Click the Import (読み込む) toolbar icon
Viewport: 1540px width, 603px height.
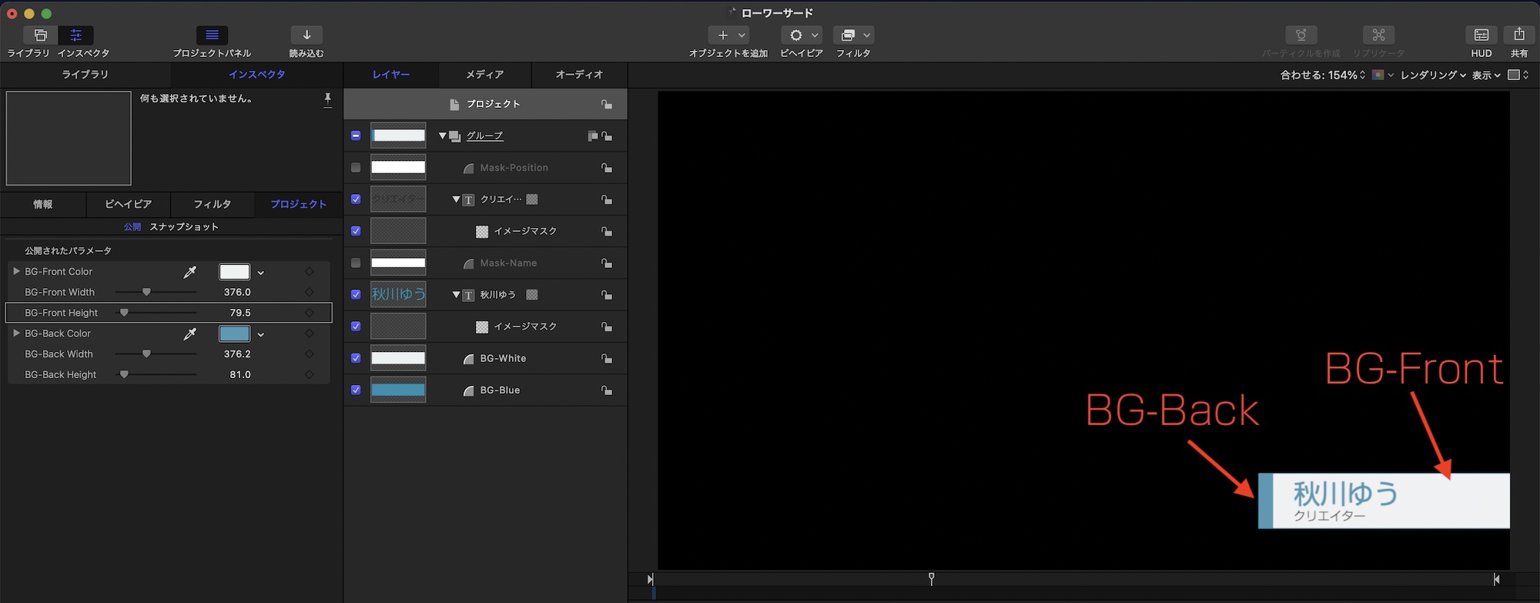coord(306,35)
